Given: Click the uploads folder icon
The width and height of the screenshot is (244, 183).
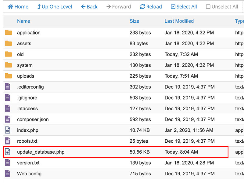Looking at the screenshot, I should coord(8,76).
